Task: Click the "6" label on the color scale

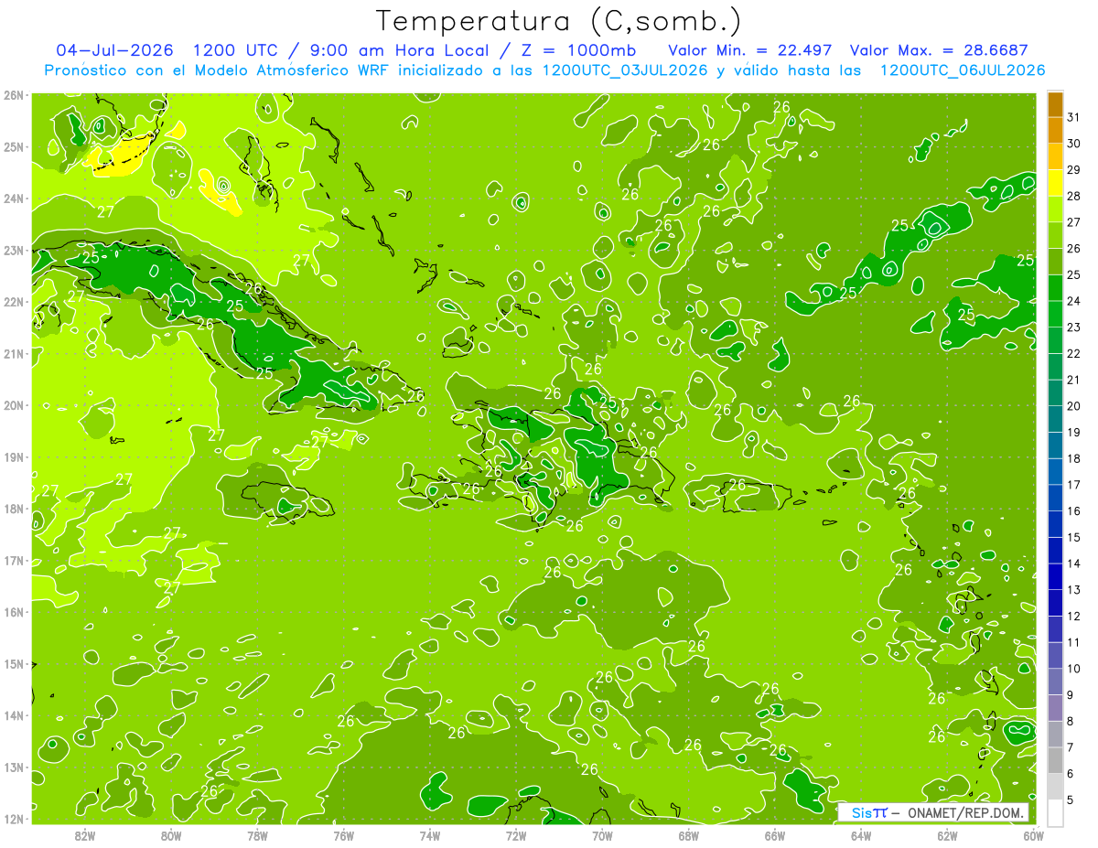Action: tap(1071, 774)
